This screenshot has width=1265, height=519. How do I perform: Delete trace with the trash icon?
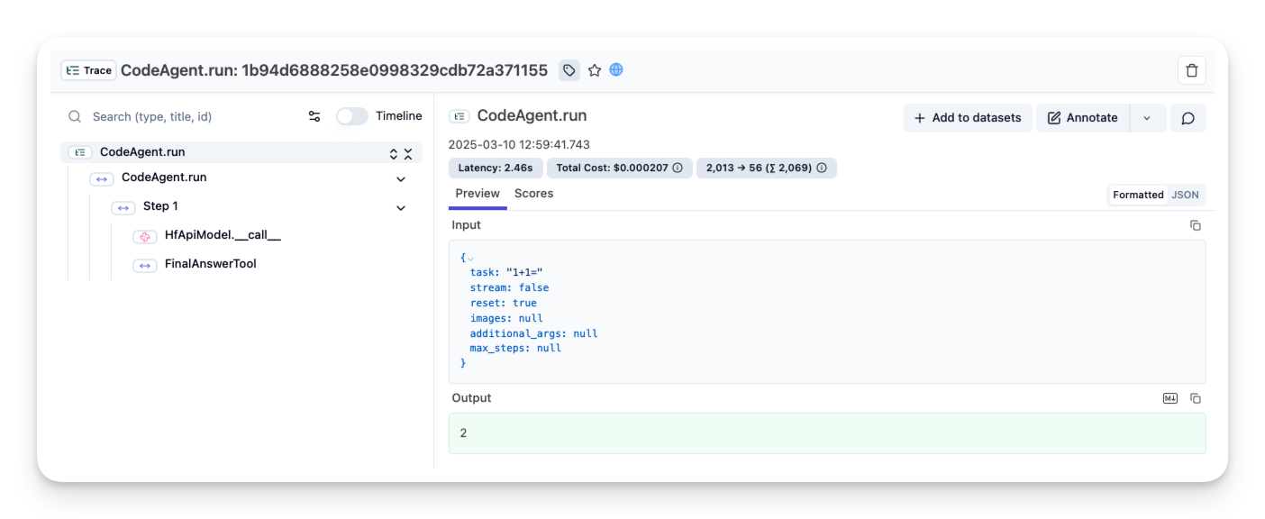click(1191, 70)
